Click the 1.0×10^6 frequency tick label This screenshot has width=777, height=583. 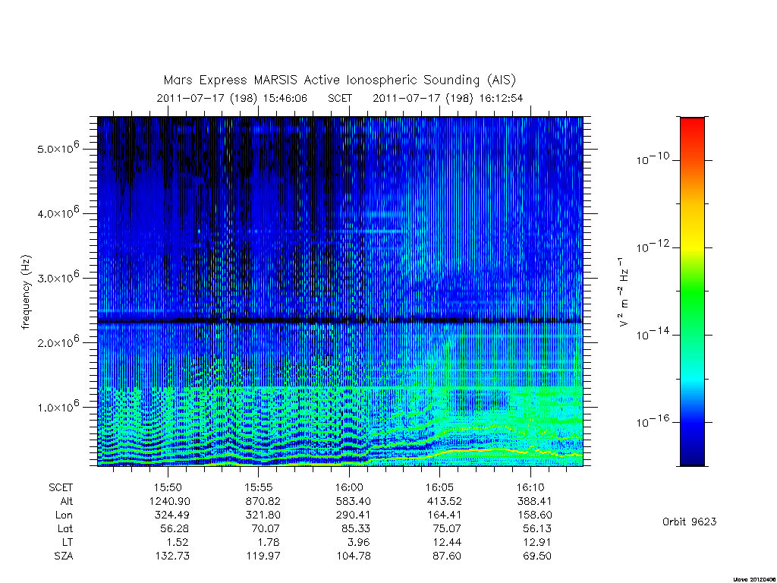(x=58, y=407)
